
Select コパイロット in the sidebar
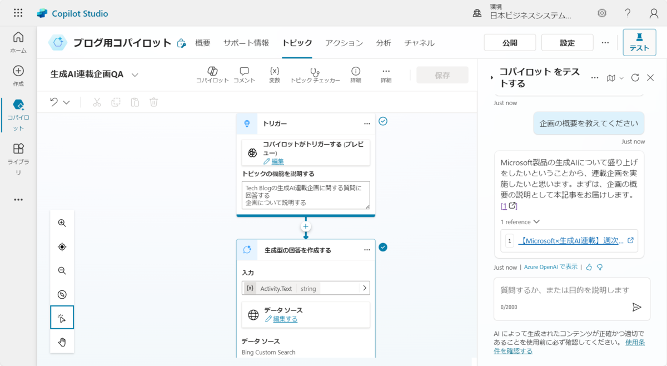pyautogui.click(x=18, y=115)
